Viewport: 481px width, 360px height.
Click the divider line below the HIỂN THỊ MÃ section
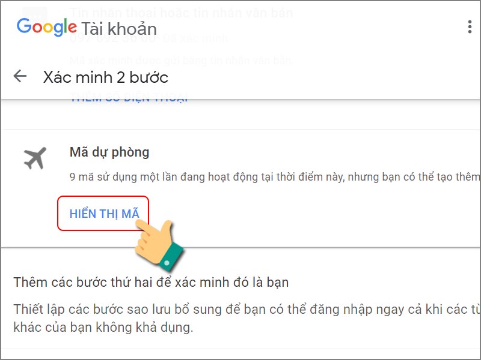click(x=240, y=247)
